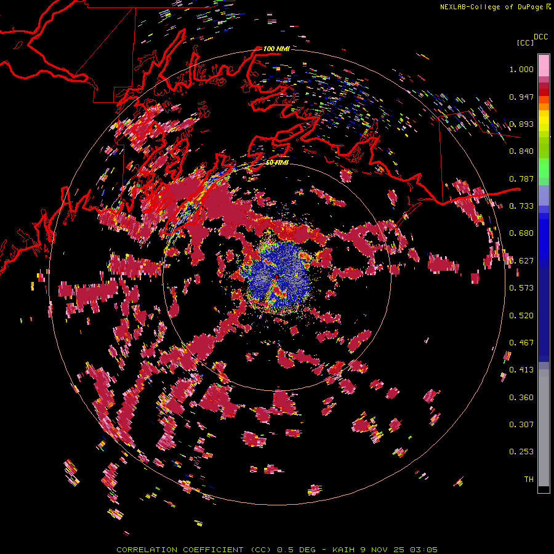
Task: Click the 0.253 color scale value
Action: tap(521, 452)
